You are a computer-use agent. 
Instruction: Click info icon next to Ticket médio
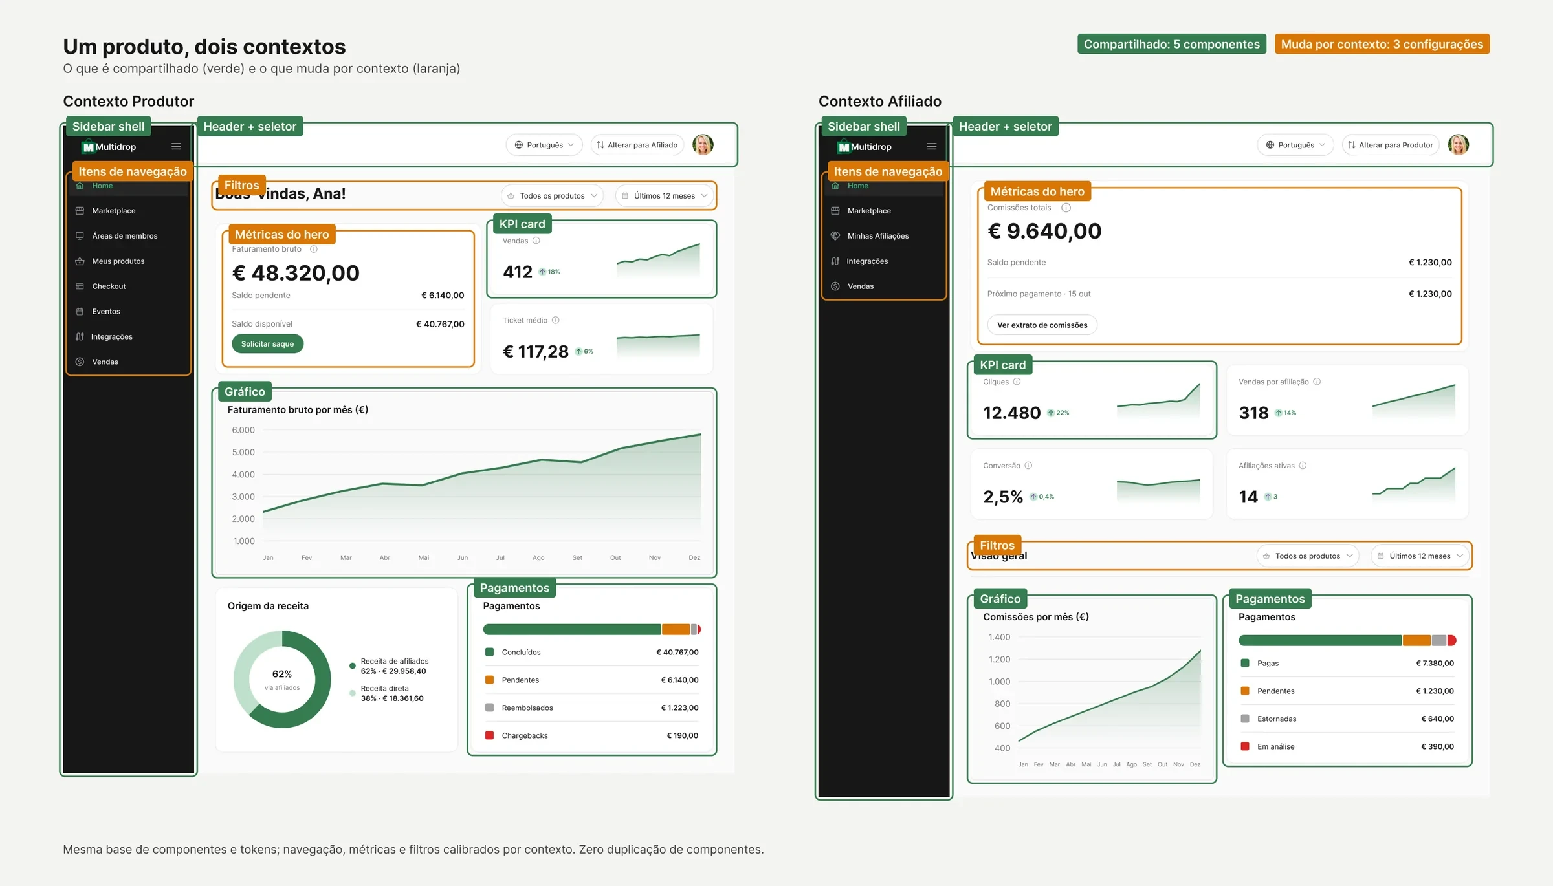[556, 320]
